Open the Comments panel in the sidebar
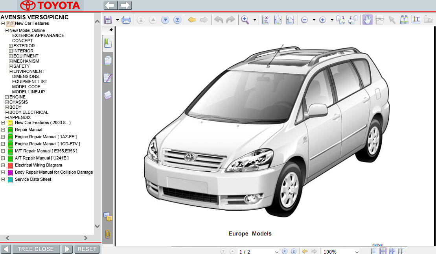The width and height of the screenshot is (436, 254). [108, 217]
